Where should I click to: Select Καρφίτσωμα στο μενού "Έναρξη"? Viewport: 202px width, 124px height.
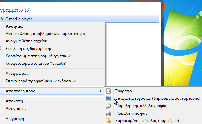point(36,63)
